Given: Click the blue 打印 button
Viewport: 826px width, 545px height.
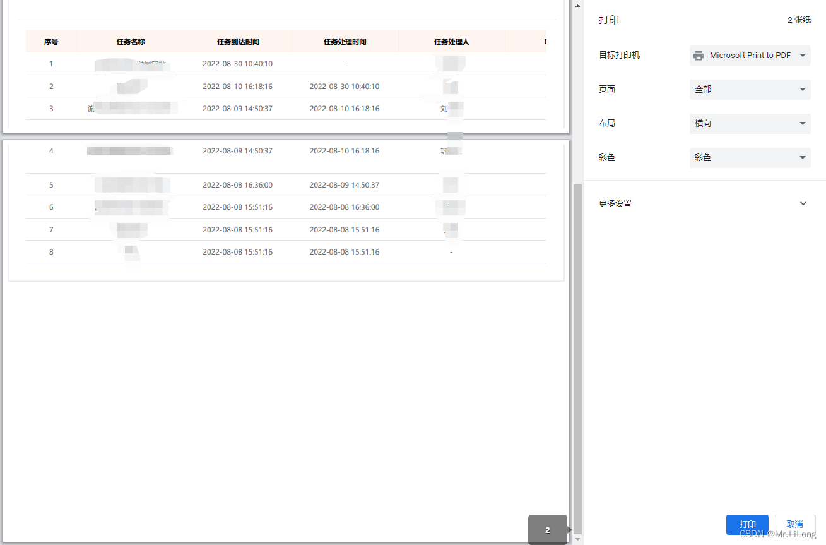Looking at the screenshot, I should (x=747, y=524).
